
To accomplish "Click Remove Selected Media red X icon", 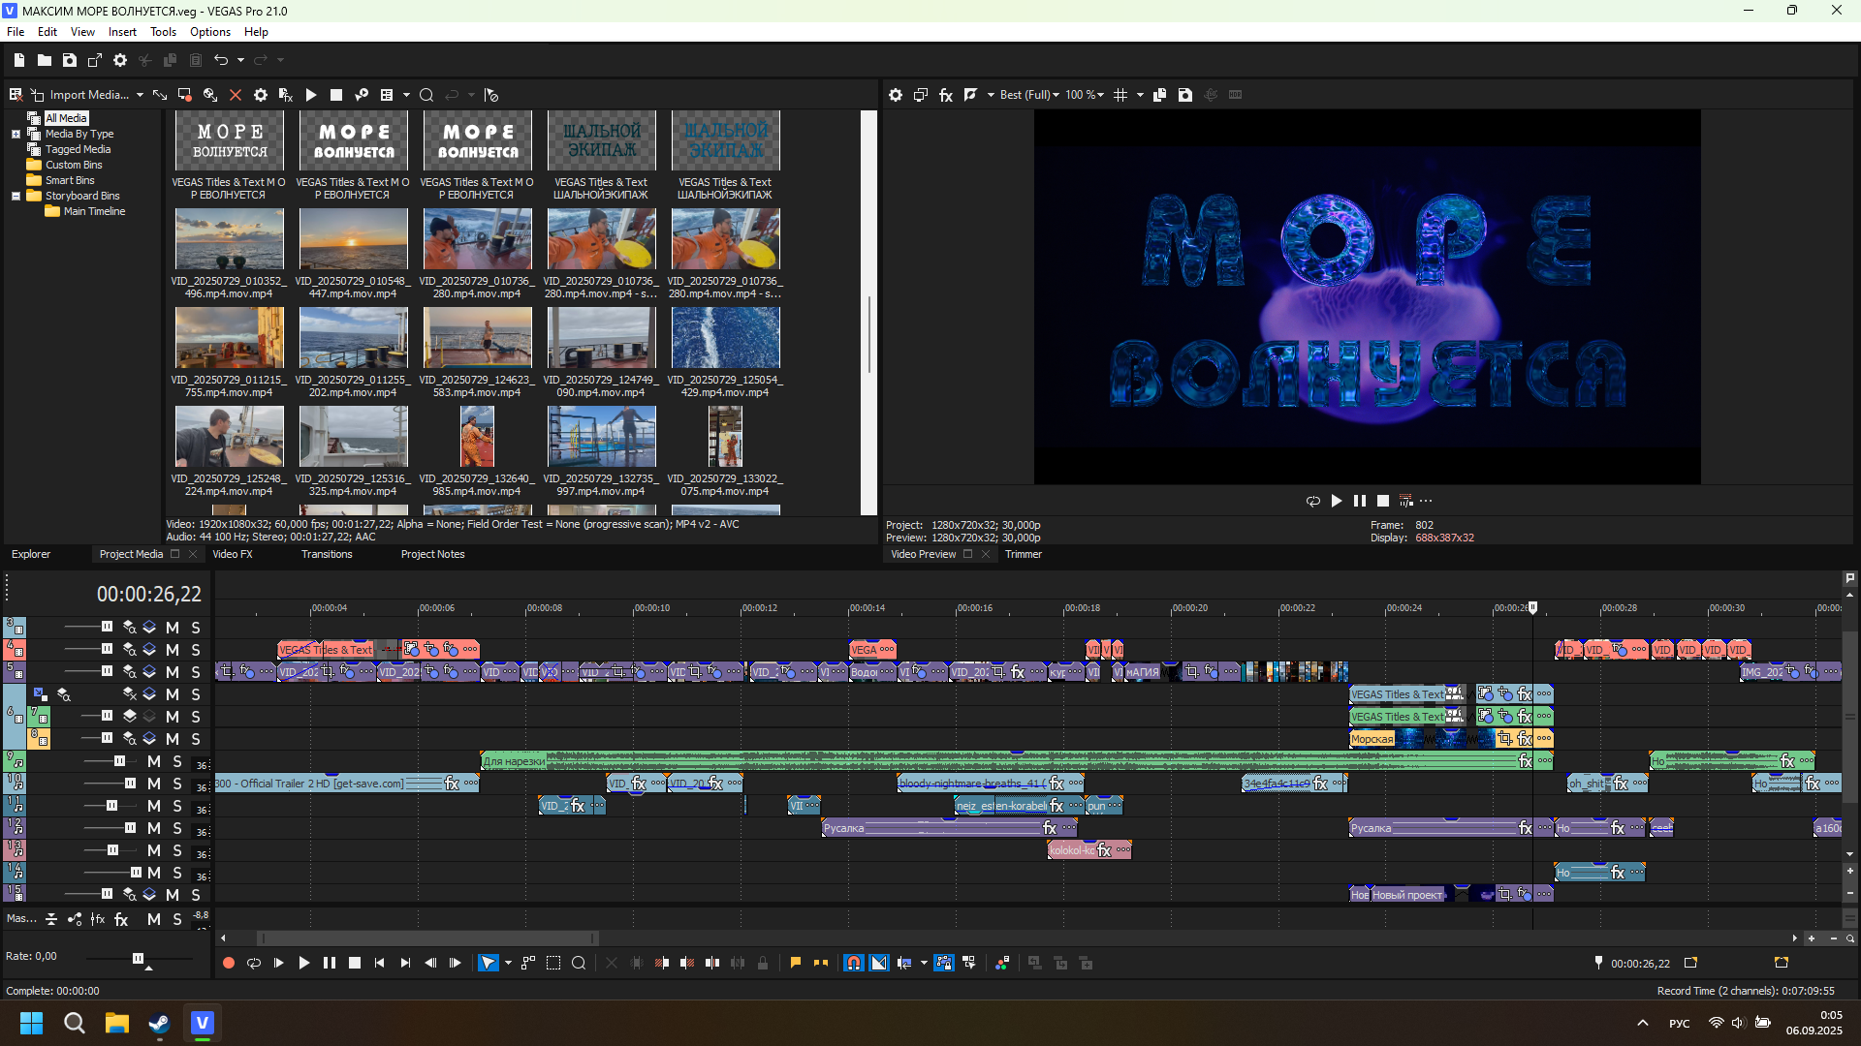I will click(236, 95).
